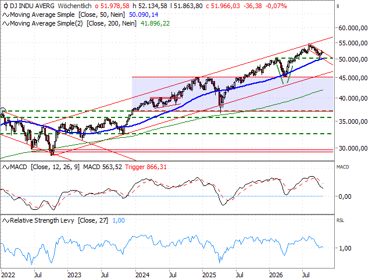
Task: Click the Jul label between 2025 and 2026
Action: (239, 275)
